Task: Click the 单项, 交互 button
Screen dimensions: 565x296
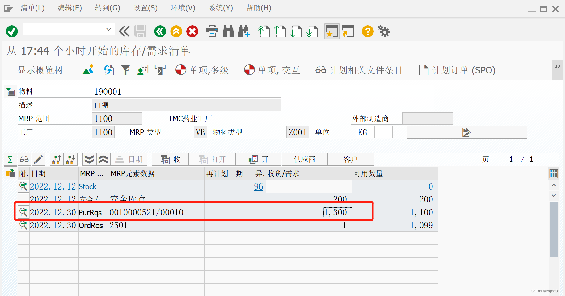Action: pyautogui.click(x=272, y=70)
